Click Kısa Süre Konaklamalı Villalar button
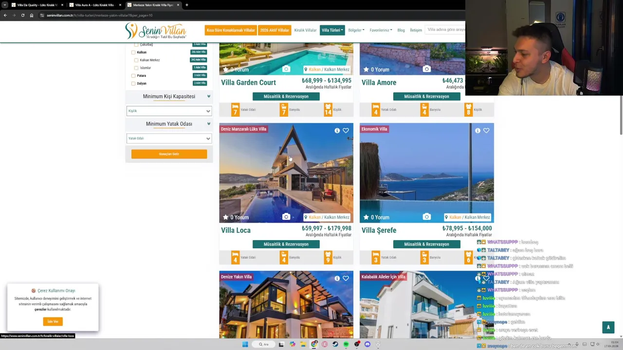 231,30
